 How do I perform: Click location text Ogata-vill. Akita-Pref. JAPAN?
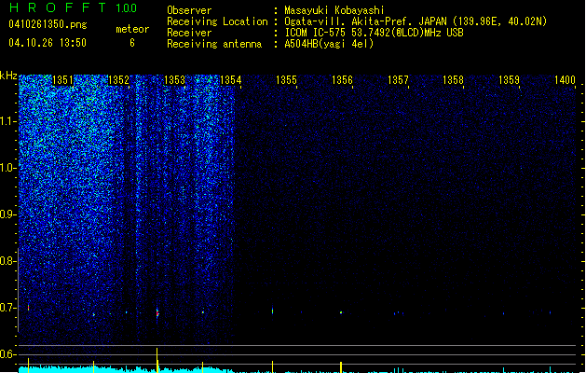[365, 21]
